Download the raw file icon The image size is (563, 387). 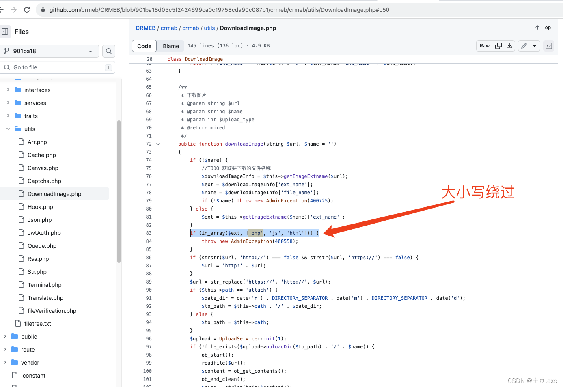click(x=509, y=46)
